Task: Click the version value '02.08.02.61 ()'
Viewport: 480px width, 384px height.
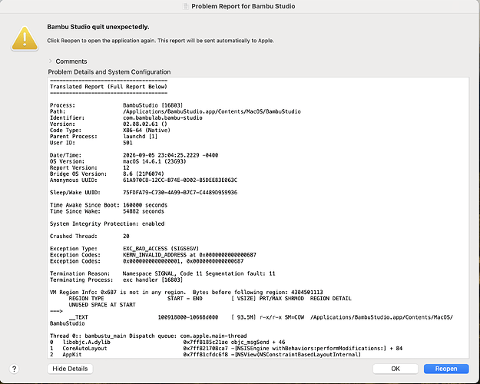Action: pyautogui.click(x=145, y=124)
